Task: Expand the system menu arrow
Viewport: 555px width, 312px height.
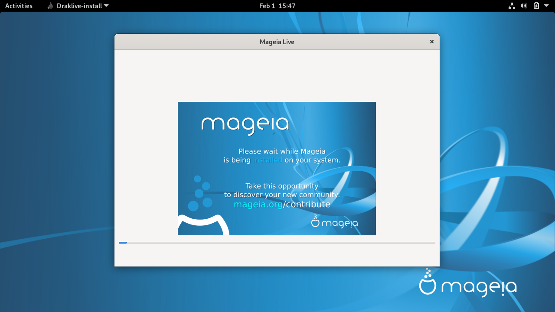Action: coord(546,6)
